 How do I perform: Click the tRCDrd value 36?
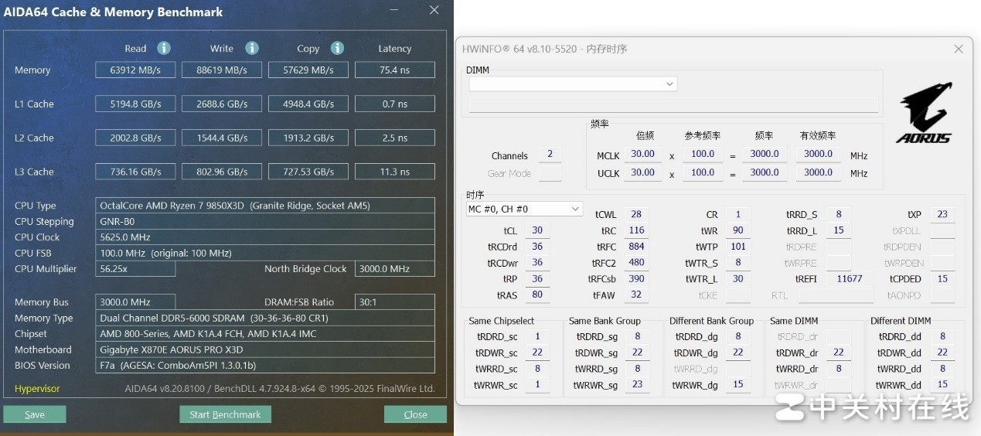pos(537,247)
